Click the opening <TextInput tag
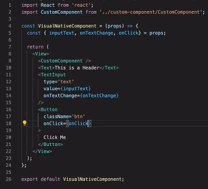208x189 pixels. tap(52, 75)
